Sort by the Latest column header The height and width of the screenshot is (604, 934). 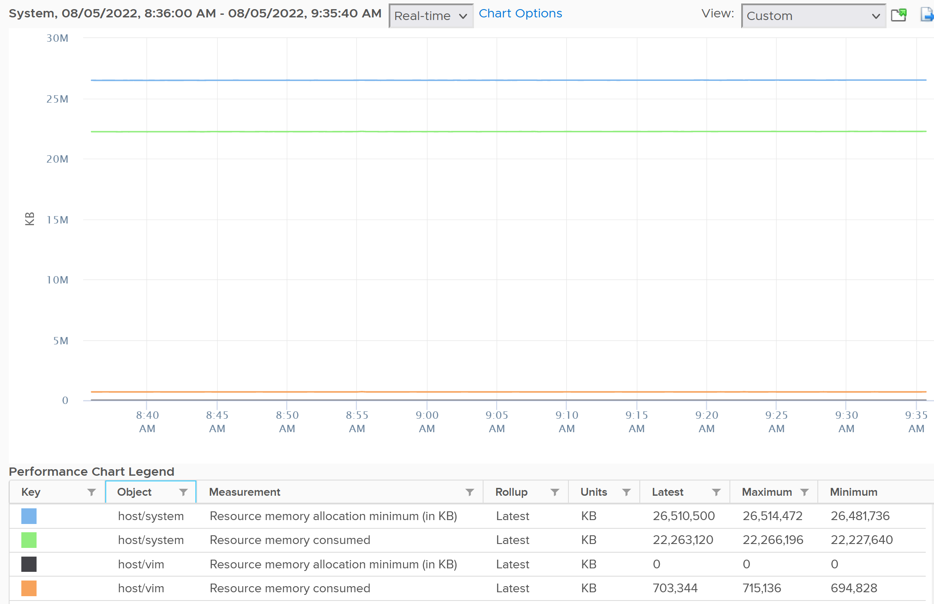pos(668,492)
